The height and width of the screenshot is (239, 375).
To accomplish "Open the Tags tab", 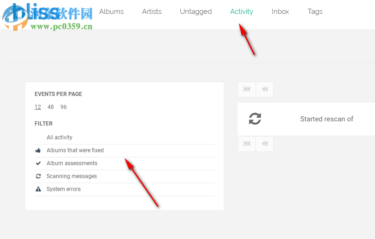I will pos(315,12).
